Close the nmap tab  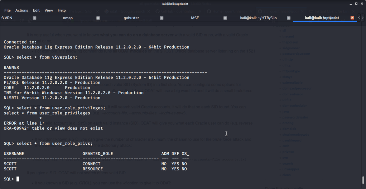(x=98, y=18)
